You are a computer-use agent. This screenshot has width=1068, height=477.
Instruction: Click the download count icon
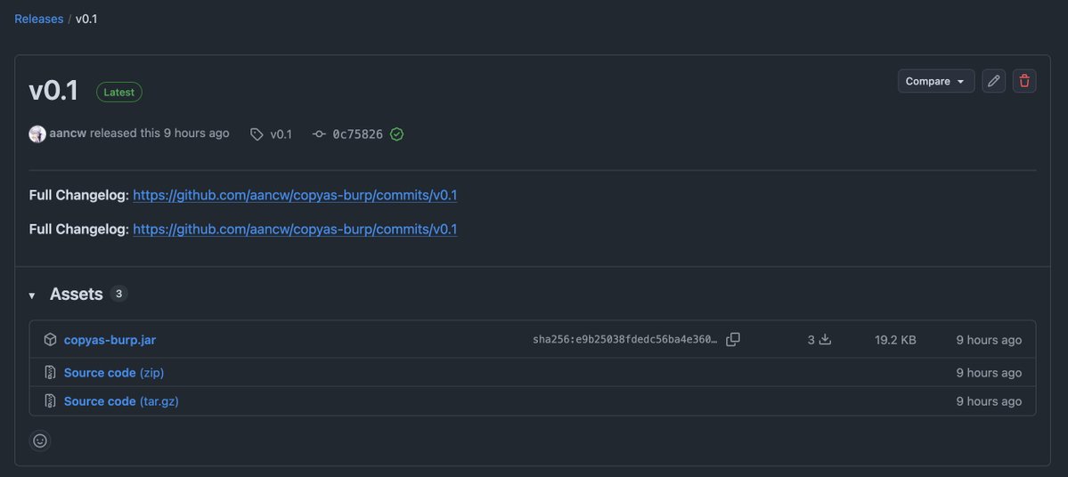pyautogui.click(x=825, y=340)
